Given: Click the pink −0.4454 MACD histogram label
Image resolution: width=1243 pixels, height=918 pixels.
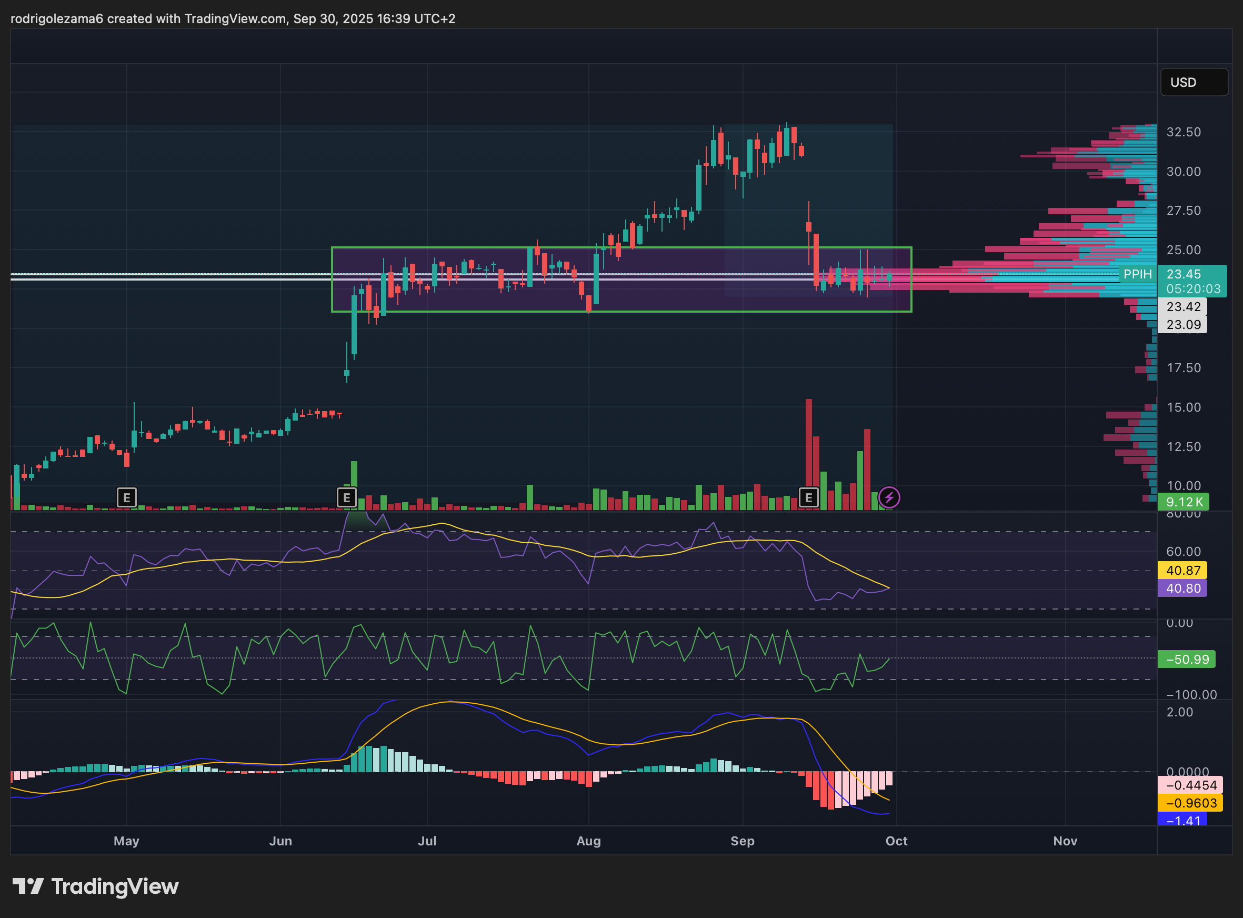Looking at the screenshot, I should [1191, 785].
